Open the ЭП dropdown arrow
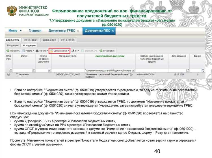 coord(79,51)
